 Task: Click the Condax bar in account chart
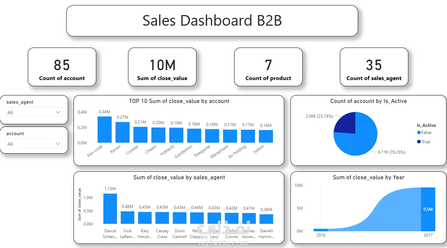click(x=140, y=135)
